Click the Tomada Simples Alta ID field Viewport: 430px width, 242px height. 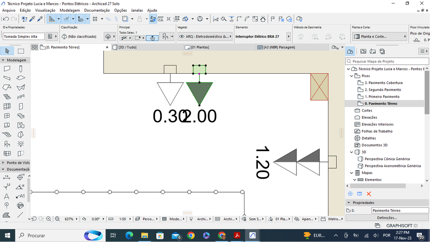click(24, 37)
